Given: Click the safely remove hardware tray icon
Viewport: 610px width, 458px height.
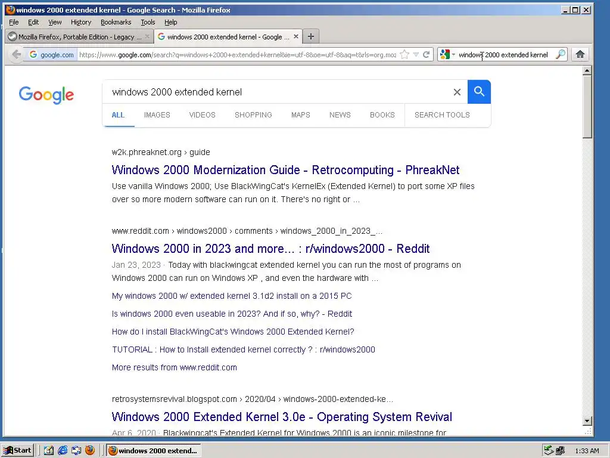Looking at the screenshot, I should tap(549, 451).
